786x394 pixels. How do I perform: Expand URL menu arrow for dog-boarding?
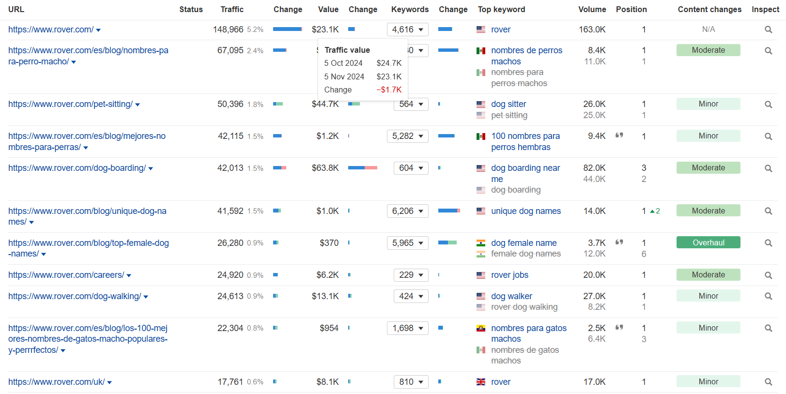pyautogui.click(x=151, y=169)
